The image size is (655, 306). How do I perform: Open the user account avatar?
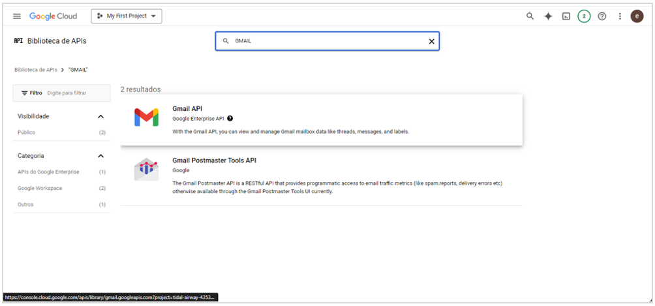point(637,16)
